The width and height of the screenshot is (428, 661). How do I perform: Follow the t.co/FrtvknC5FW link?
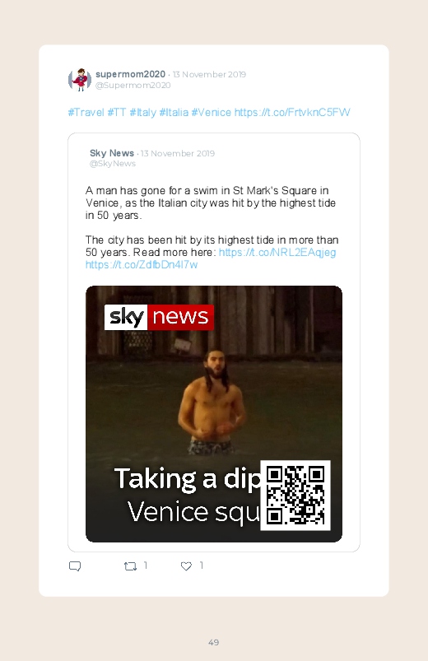[292, 113]
